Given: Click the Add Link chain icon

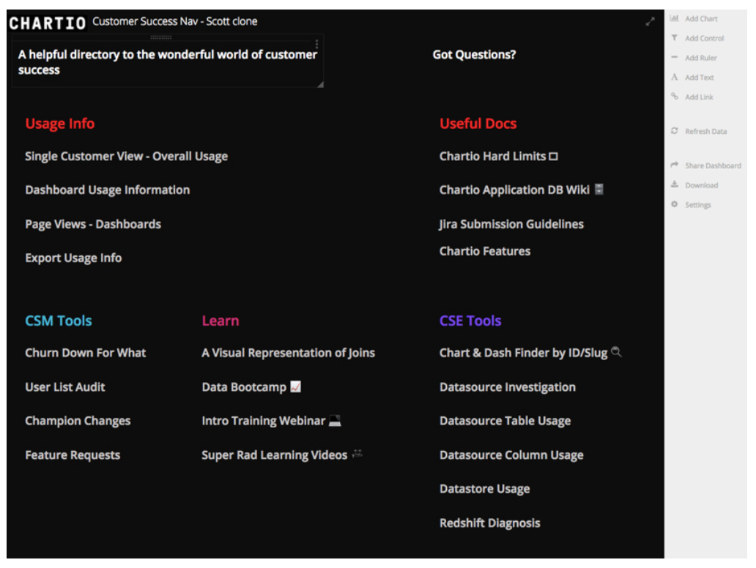Looking at the screenshot, I should coord(674,97).
